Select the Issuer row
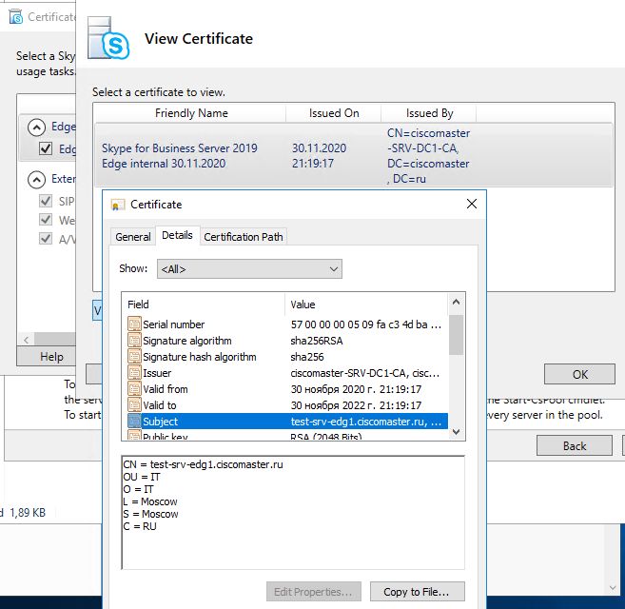The width and height of the screenshot is (625, 609). coord(285,373)
